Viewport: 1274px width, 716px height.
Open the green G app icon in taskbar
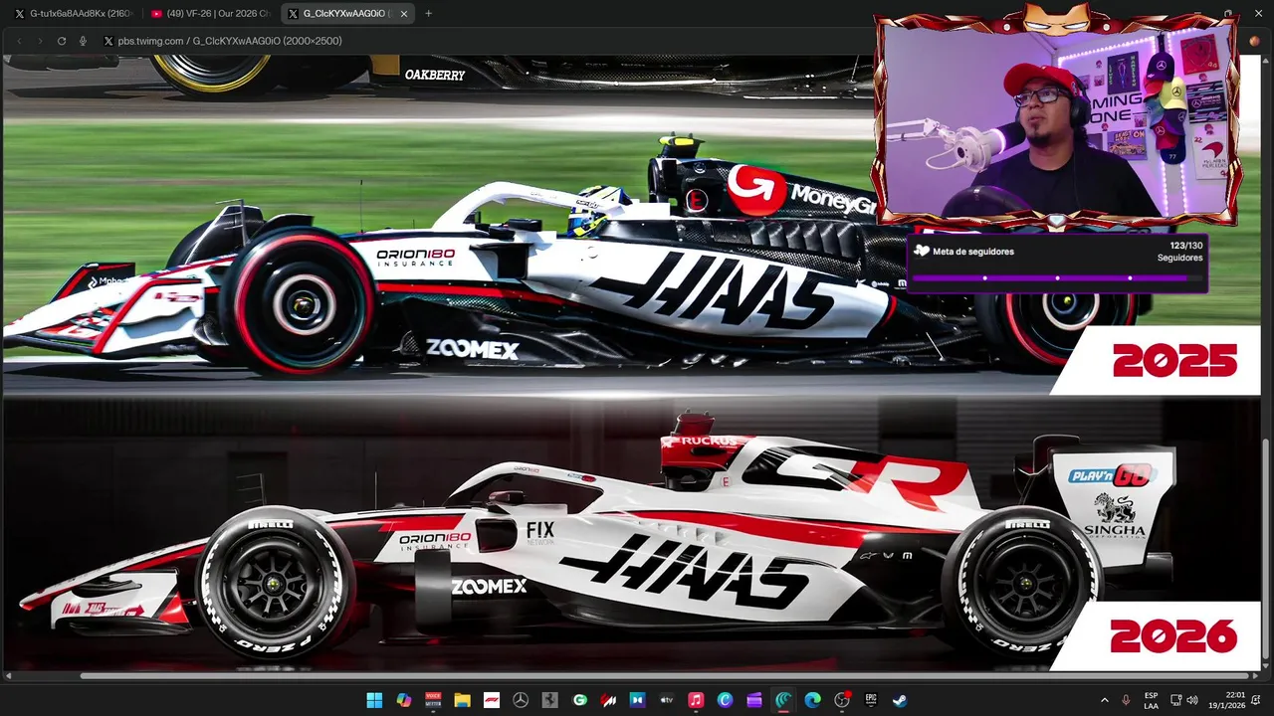(579, 700)
